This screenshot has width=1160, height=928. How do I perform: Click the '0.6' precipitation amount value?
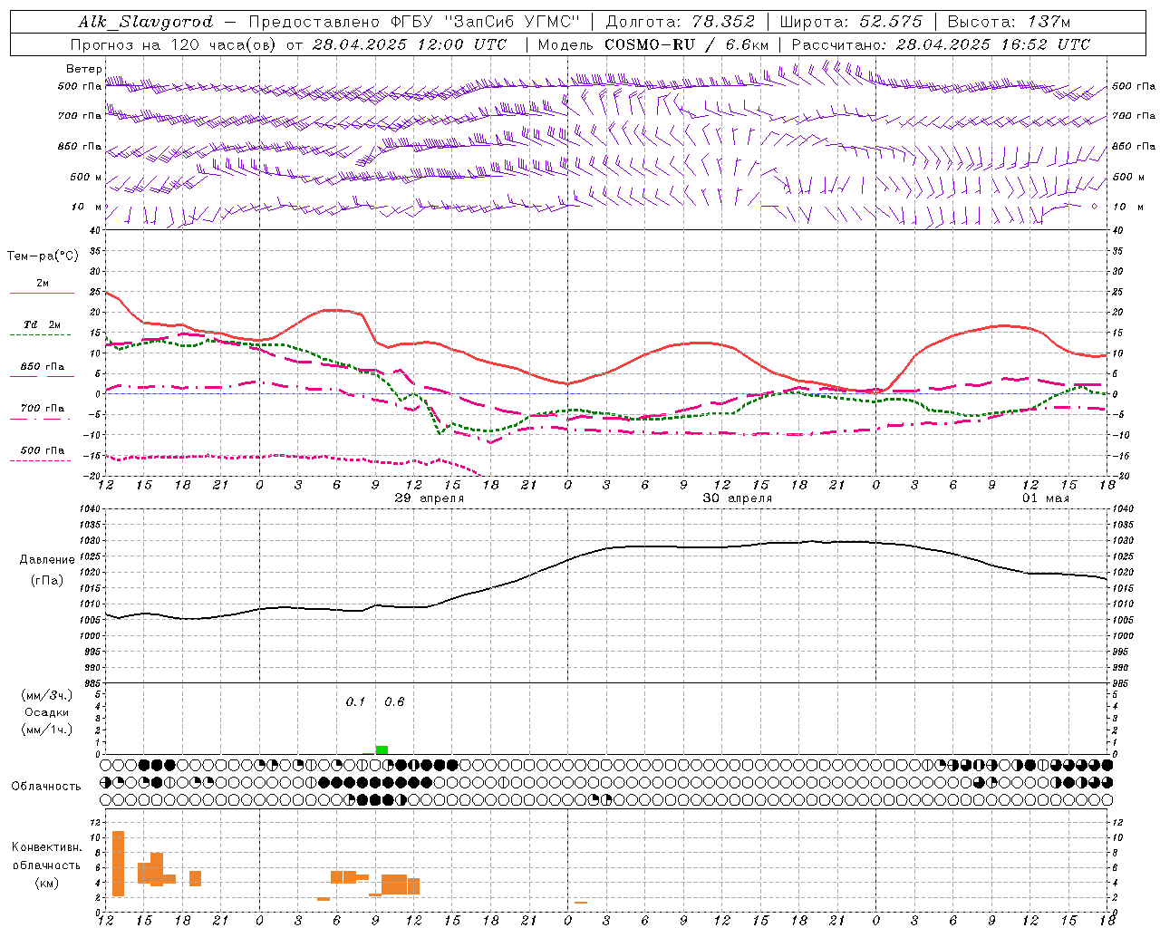394,702
